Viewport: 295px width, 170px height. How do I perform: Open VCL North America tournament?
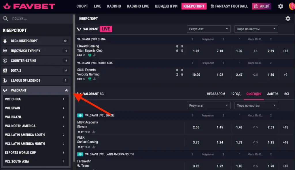tap(35, 126)
